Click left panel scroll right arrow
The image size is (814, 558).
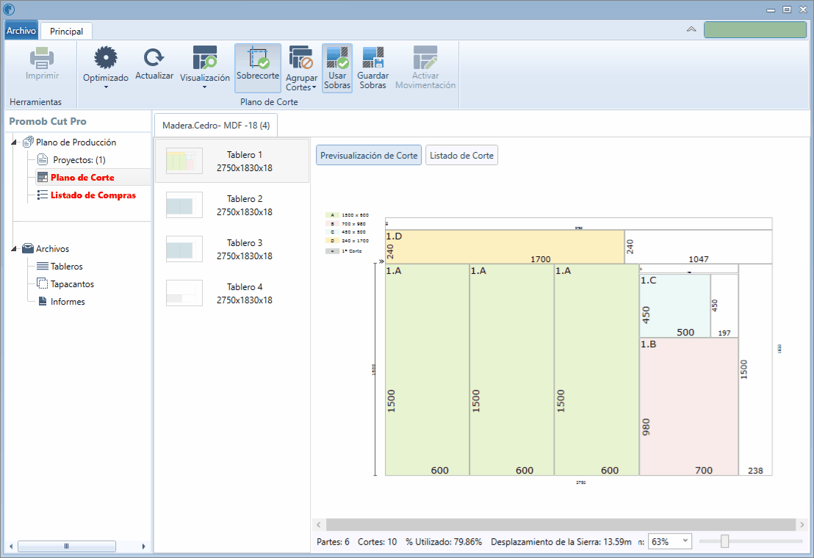pyautogui.click(x=143, y=546)
